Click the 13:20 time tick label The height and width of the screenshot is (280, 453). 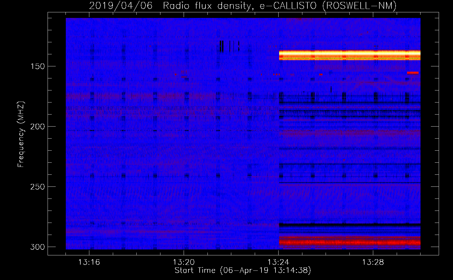tap(184, 262)
